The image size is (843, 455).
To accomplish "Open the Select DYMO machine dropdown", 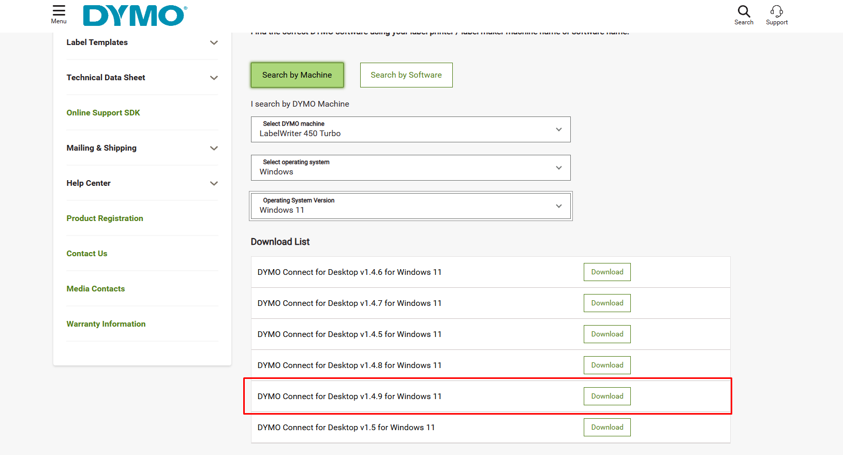I will coord(411,129).
